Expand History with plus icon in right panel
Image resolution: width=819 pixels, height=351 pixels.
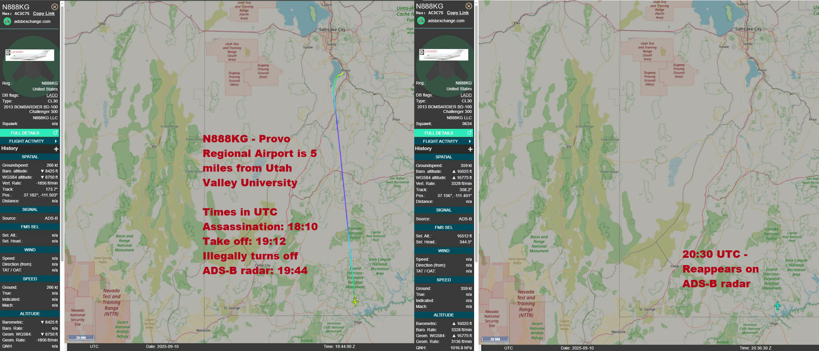[470, 149]
